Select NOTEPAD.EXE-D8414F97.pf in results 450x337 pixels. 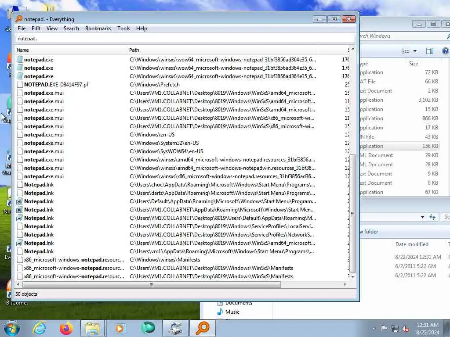coord(56,85)
